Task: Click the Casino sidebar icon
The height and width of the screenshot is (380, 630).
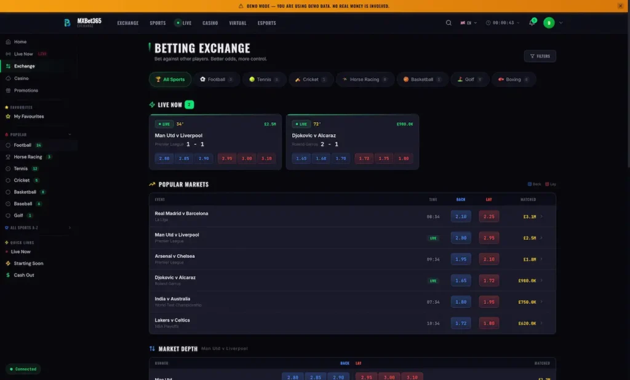Action: point(8,78)
